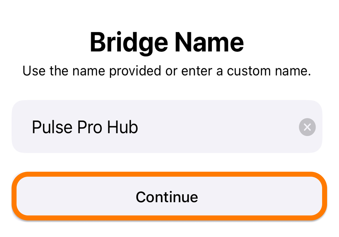The width and height of the screenshot is (339, 237).
Task: Focus the Pulse Pro Hub name field
Action: tap(167, 127)
